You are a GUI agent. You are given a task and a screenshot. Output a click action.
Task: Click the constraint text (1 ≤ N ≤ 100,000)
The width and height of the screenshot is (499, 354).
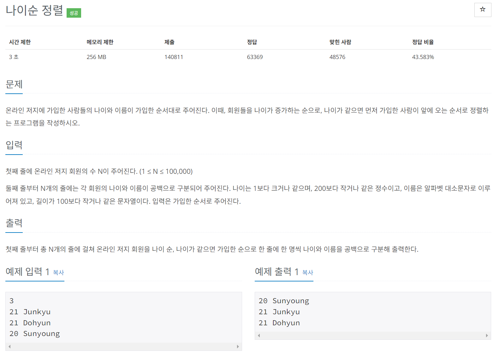click(x=166, y=171)
